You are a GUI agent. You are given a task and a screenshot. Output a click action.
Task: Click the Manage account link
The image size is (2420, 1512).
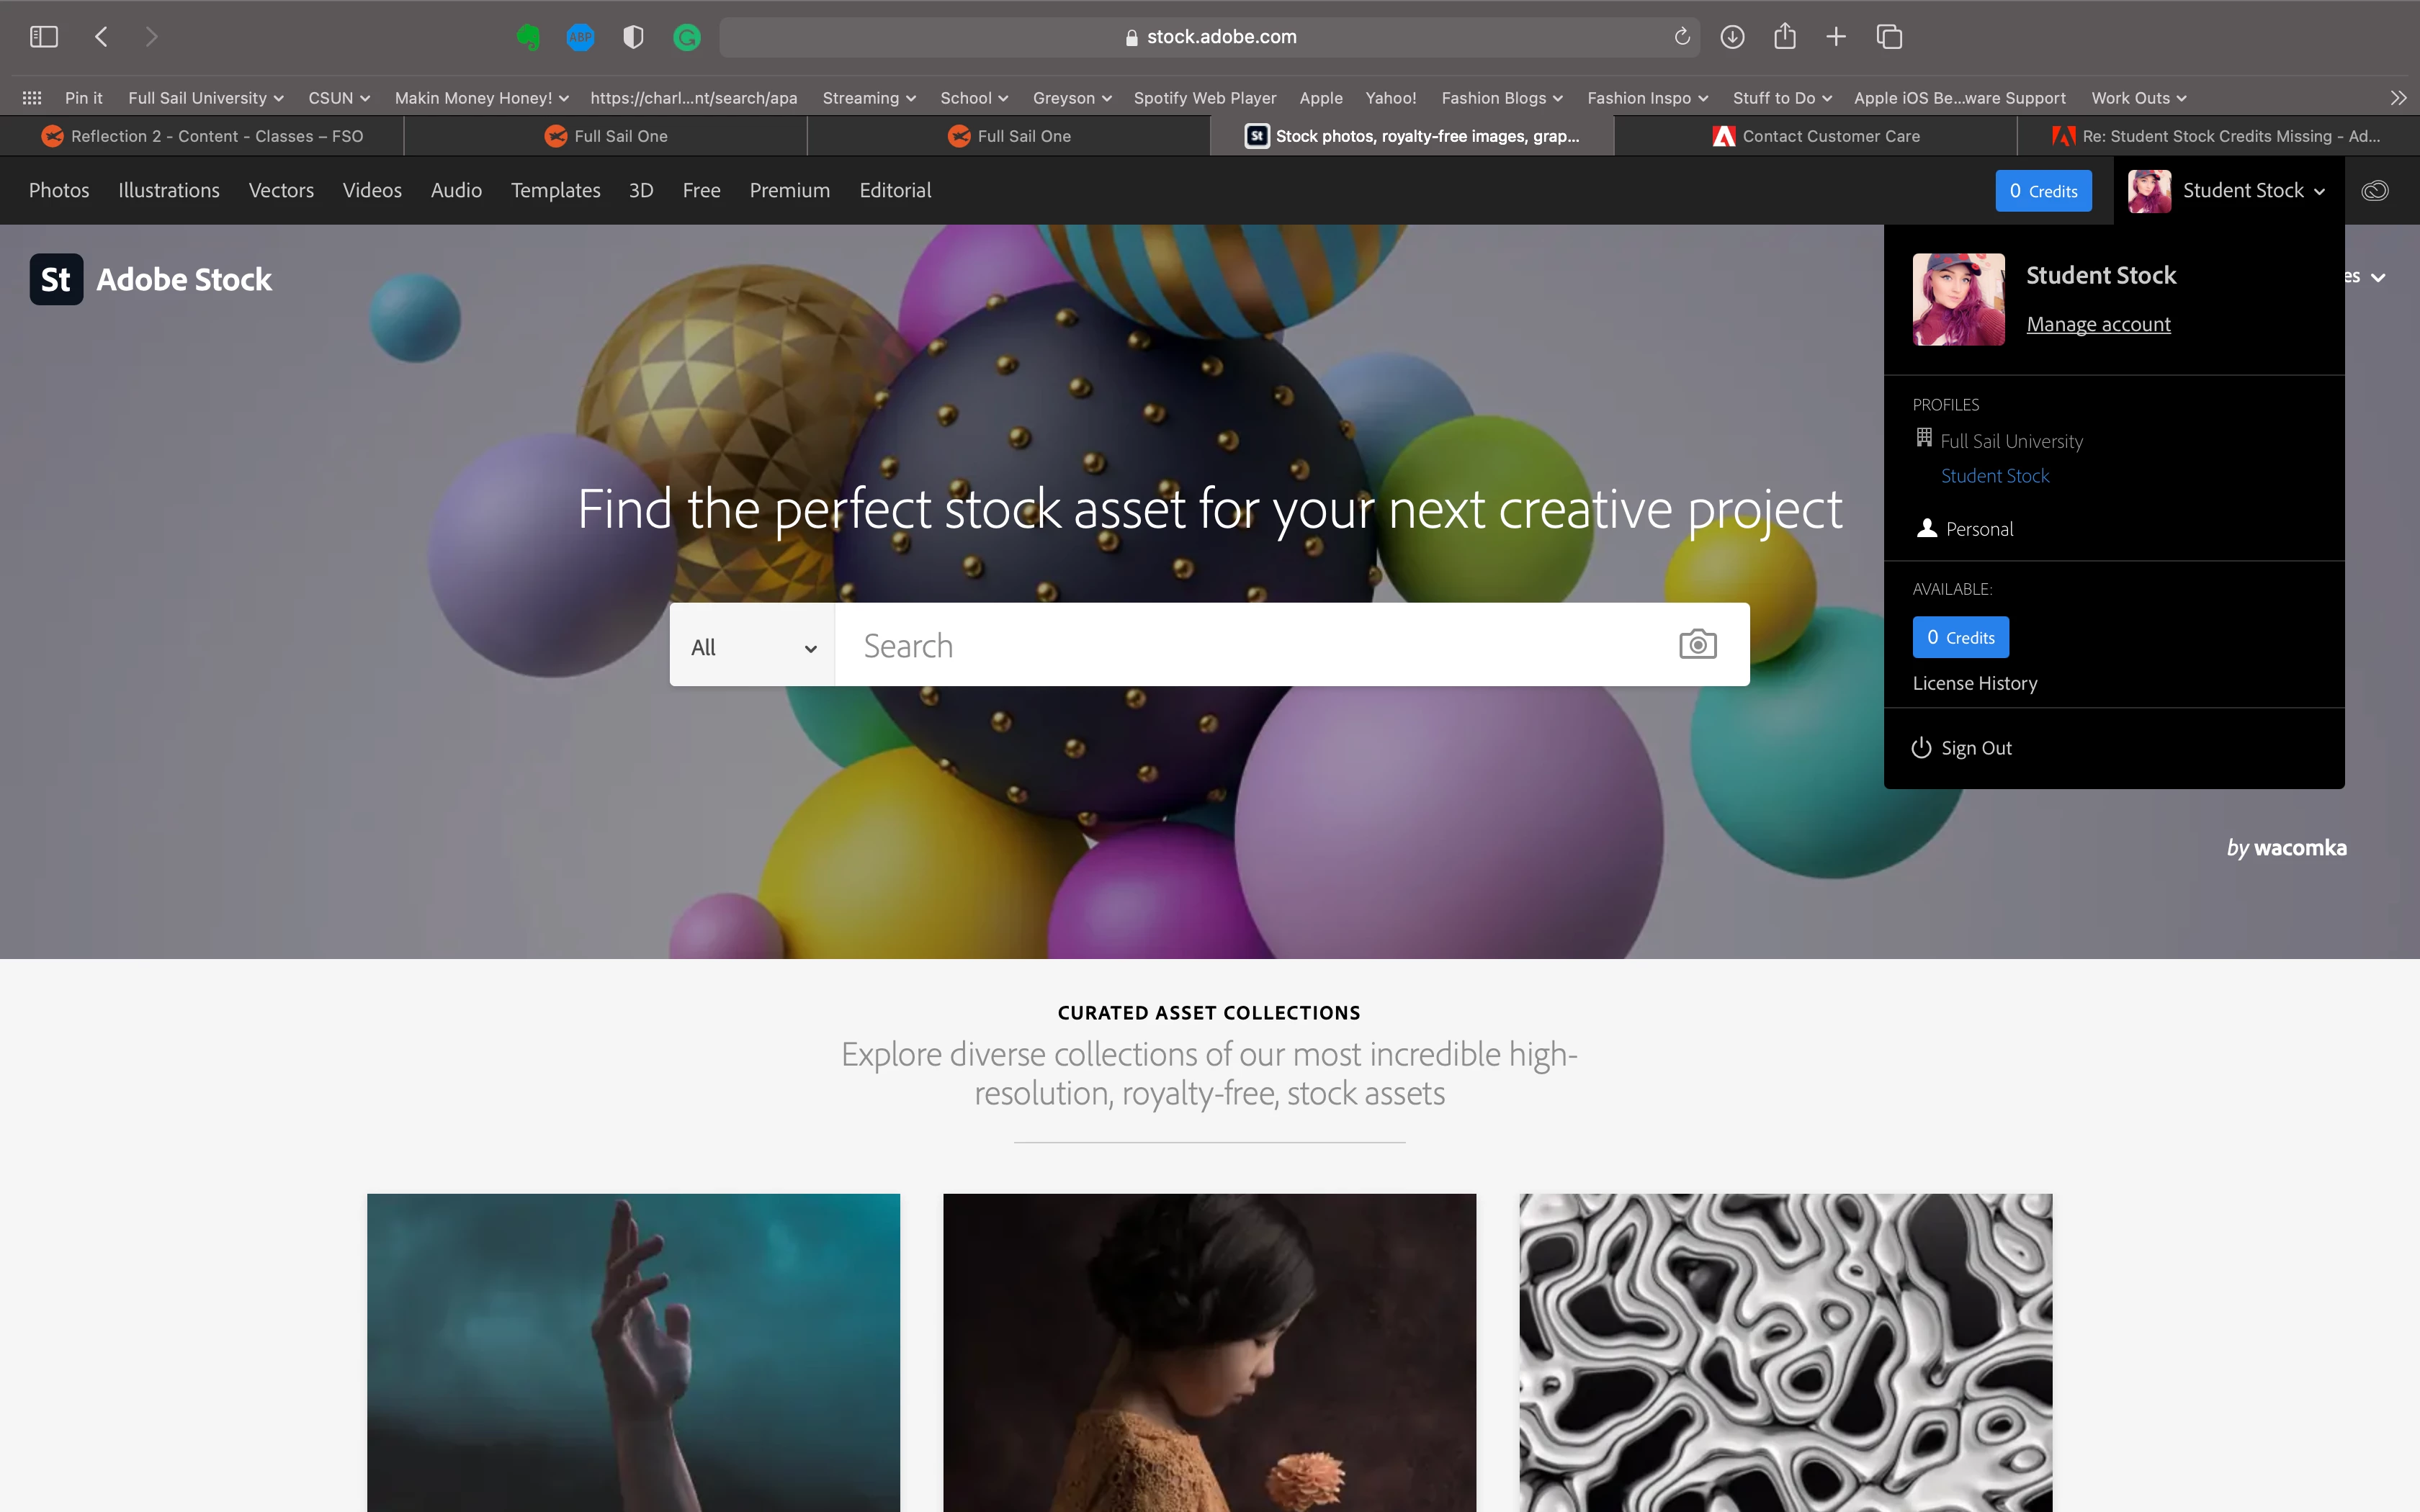2098,324
